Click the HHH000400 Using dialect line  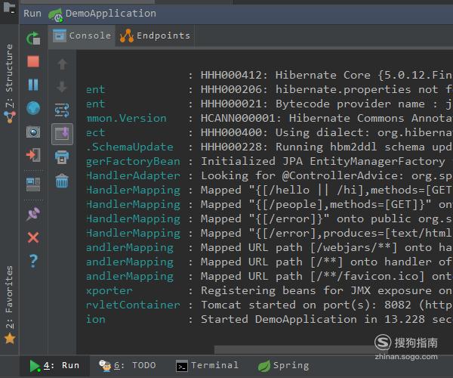point(270,132)
